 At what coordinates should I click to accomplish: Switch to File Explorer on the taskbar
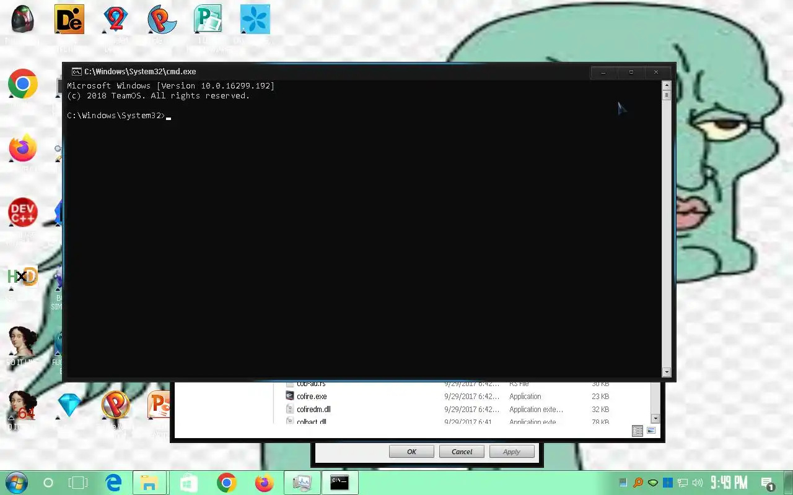point(149,483)
